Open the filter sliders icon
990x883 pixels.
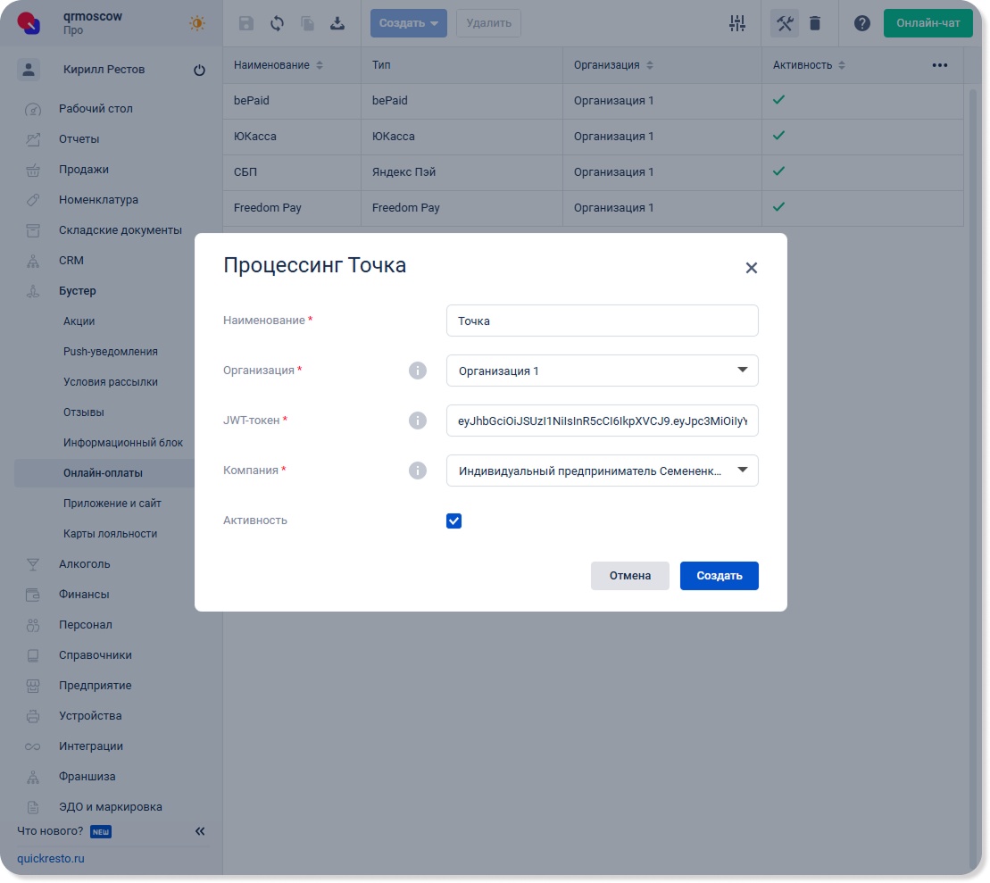click(736, 23)
